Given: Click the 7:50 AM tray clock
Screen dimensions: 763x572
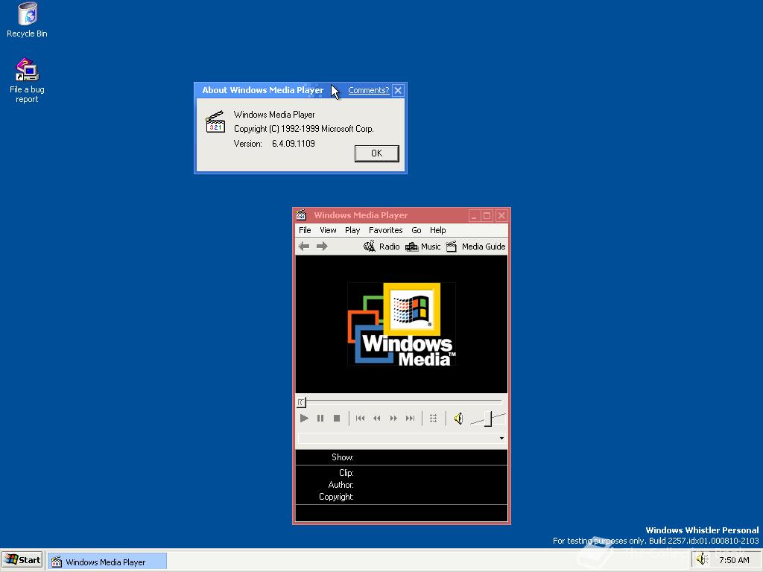Looking at the screenshot, I should [x=734, y=560].
